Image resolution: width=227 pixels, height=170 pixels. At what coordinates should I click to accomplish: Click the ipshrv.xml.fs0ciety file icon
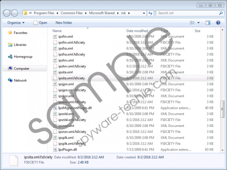[x=55, y=66]
